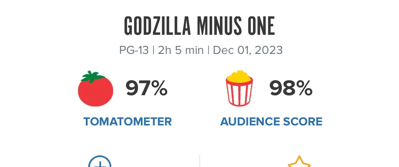The height and width of the screenshot is (167, 399).
Task: Click the percent sign after 97
Action: click(x=160, y=89)
